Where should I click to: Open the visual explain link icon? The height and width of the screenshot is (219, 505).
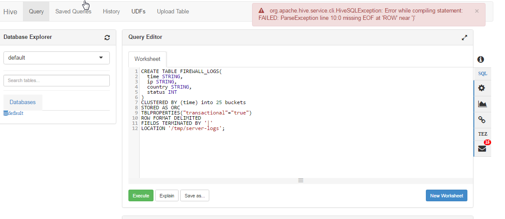point(482,120)
